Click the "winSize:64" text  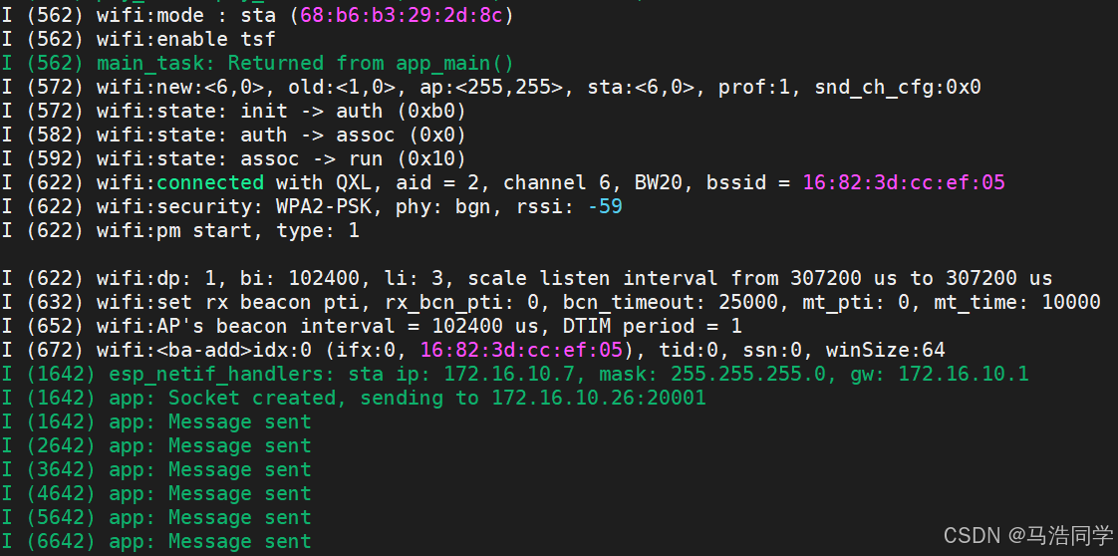coord(885,350)
